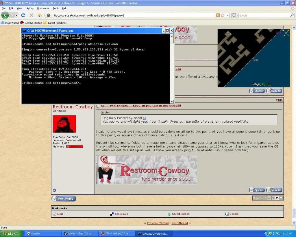Image resolution: width=296 pixels, height=237 pixels.
Task: Click Quote All on post #136
Action: pos(274,190)
